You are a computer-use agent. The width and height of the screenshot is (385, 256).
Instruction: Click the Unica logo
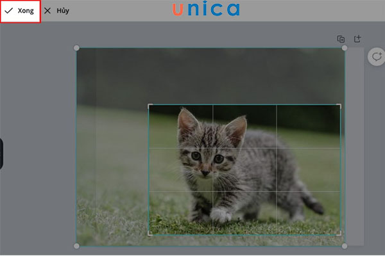(206, 10)
